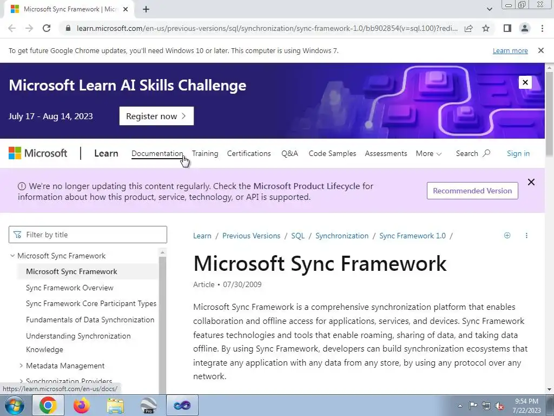Open the article more-actions dots
554x416 pixels.
(x=526, y=236)
